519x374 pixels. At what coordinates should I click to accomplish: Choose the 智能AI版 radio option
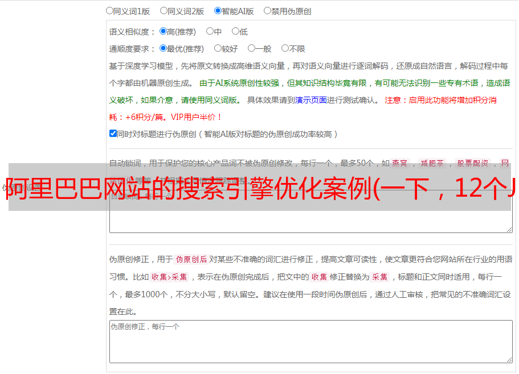tap(218, 11)
